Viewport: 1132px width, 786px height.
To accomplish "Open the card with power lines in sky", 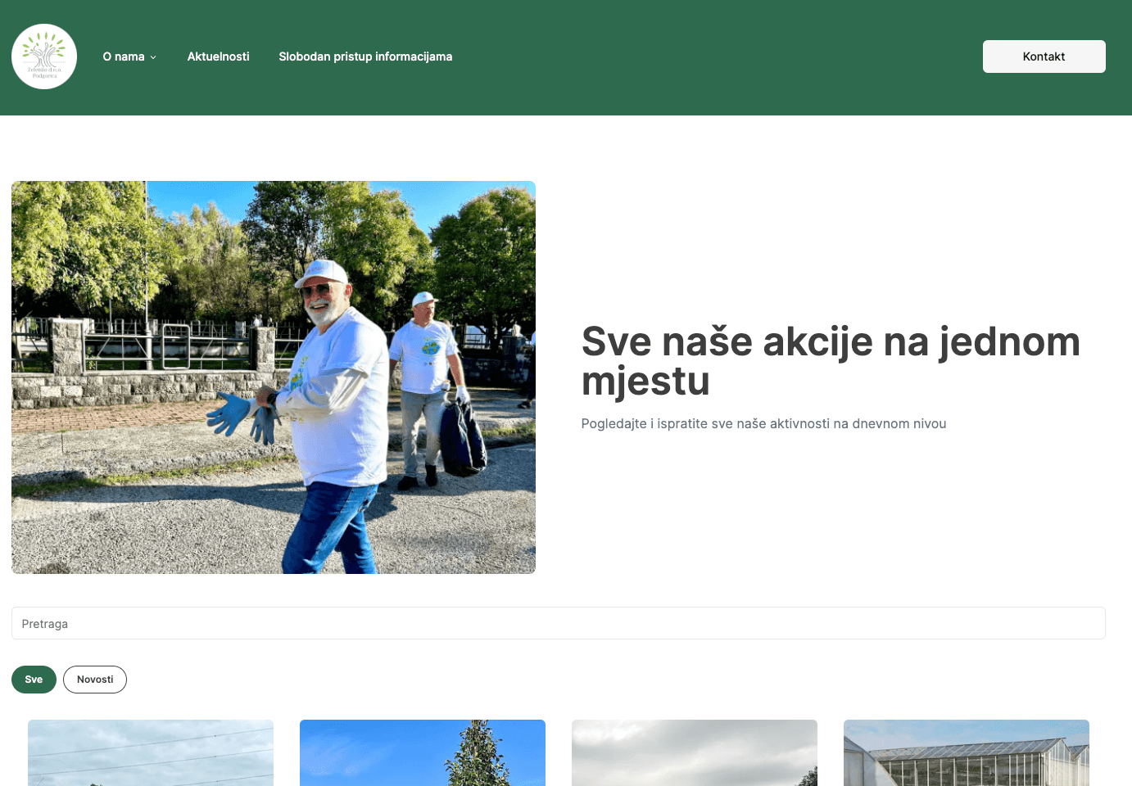I will [x=151, y=753].
